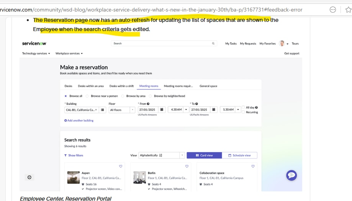Open To date calendar picker
The image size is (352, 201).
point(214,109)
